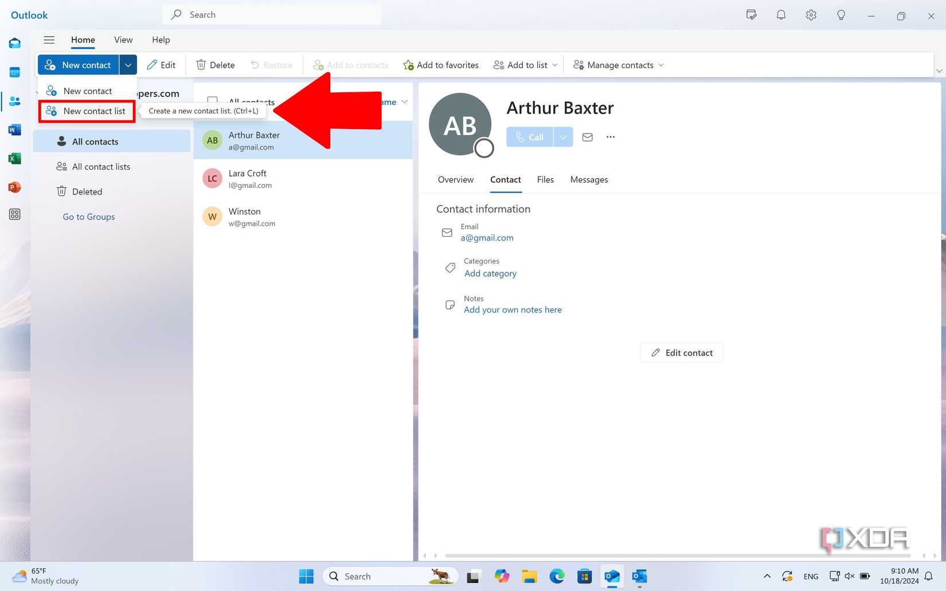Open Mail from the Outlook sidebar
The width and height of the screenshot is (946, 591).
[14, 42]
